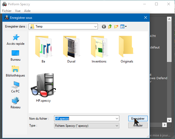Select the Inventions folder
This screenshot has height=139, width=175.
pyautogui.click(x=99, y=49)
